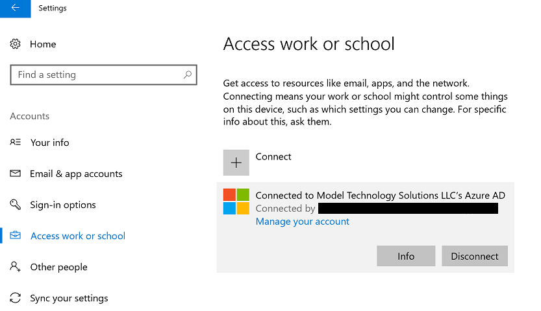Screen dimensions: 541x311
Task: Click the Connect label
Action: tap(273, 157)
